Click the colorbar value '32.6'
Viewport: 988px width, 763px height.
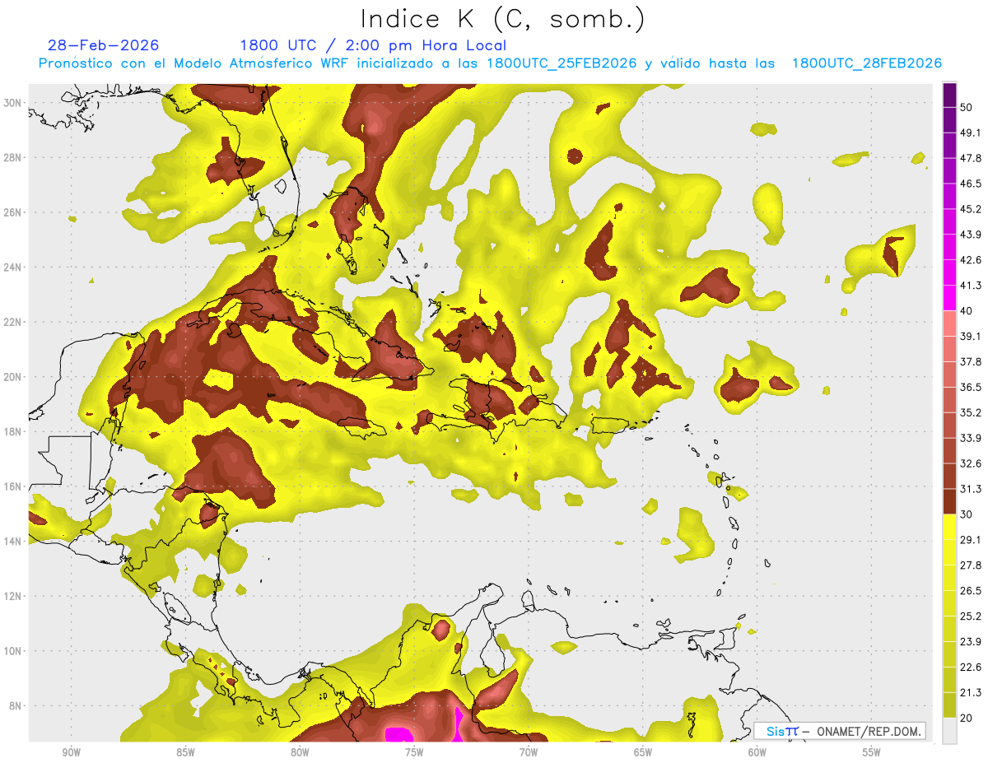pyautogui.click(x=971, y=463)
